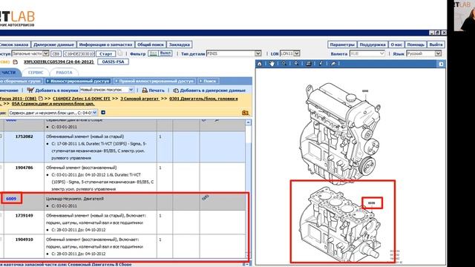Screen dimensions: 475x267
Task: Switch to the РАБОТА tab
Action: click(x=65, y=73)
